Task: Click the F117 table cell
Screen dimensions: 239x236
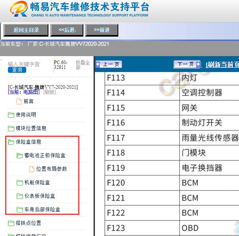Action: point(142,138)
